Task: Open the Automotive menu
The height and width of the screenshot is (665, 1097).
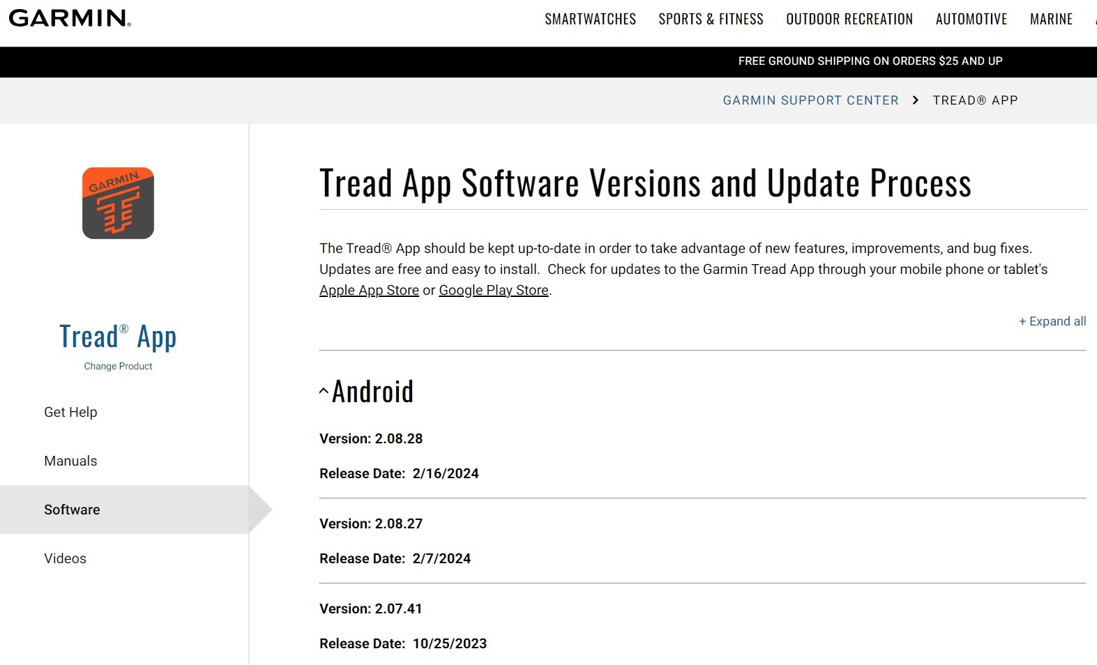Action: (x=971, y=19)
